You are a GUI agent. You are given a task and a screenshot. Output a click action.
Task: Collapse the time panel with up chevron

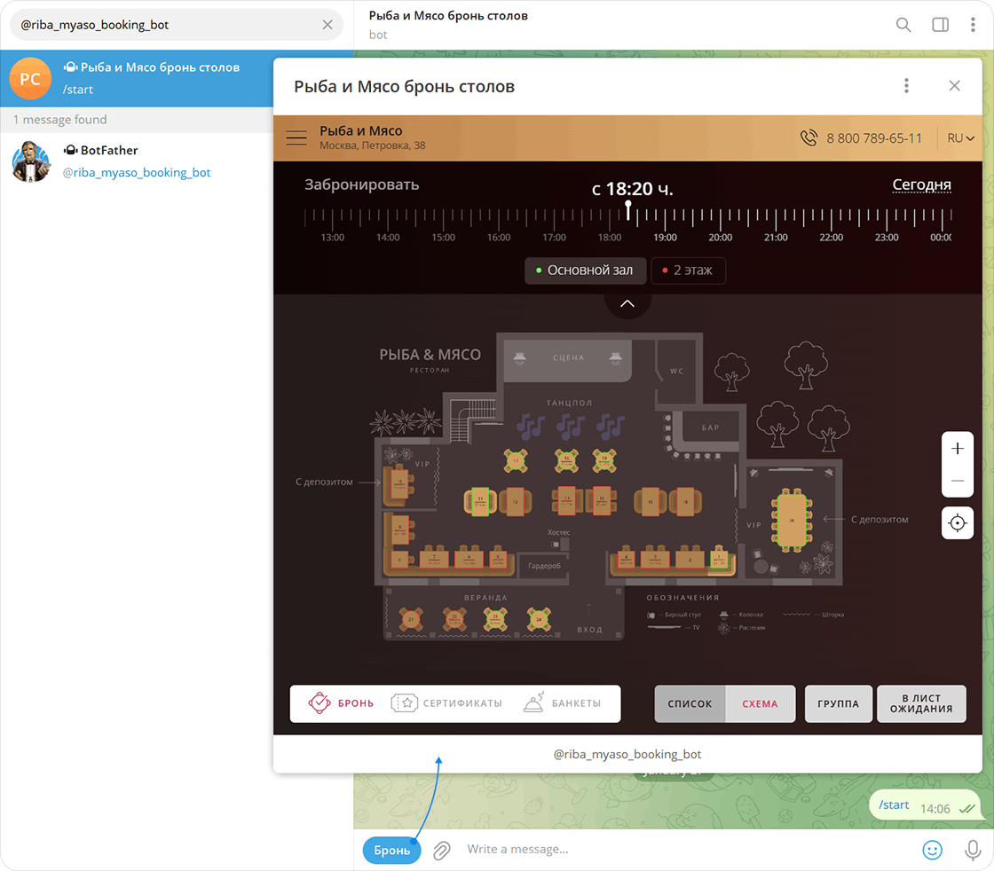pos(627,304)
